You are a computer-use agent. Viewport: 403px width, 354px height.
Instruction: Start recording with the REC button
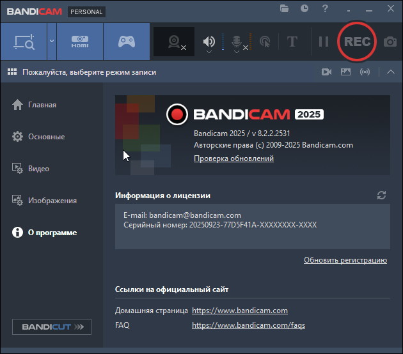tap(357, 42)
